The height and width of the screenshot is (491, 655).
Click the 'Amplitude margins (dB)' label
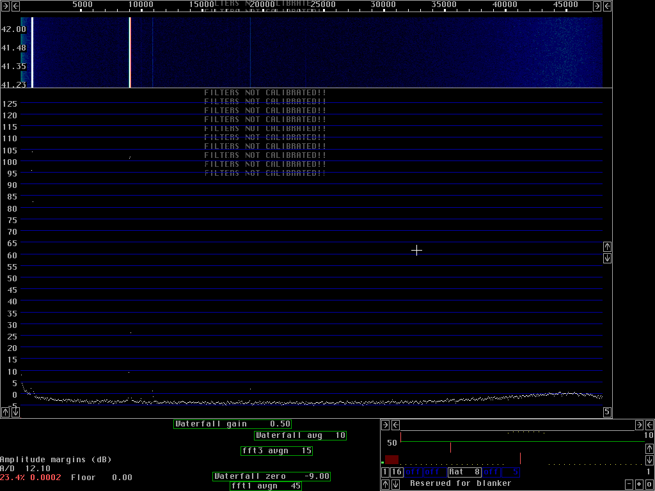[56, 460]
